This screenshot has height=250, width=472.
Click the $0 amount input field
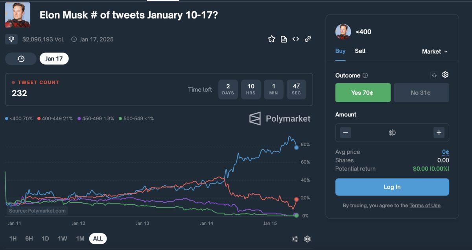[x=392, y=133]
